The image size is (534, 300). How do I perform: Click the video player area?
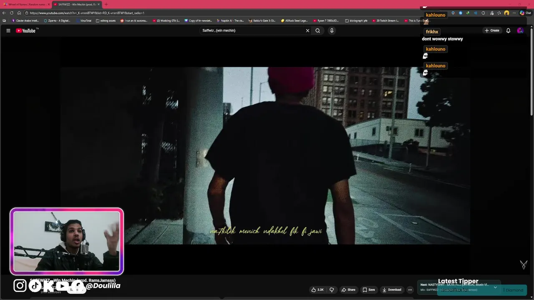(x=265, y=155)
